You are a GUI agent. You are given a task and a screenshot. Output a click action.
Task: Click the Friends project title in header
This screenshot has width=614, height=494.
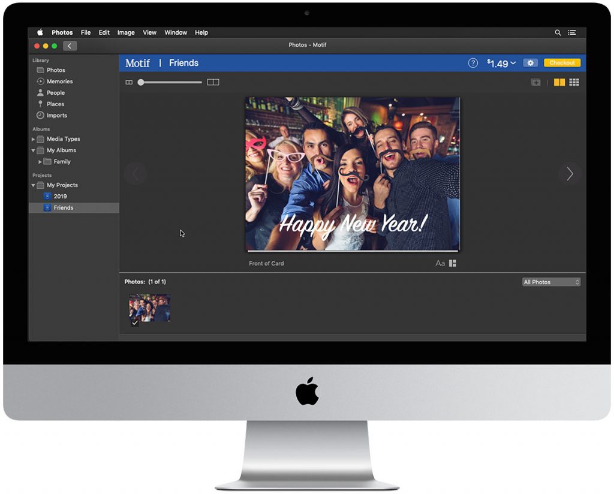tap(183, 63)
